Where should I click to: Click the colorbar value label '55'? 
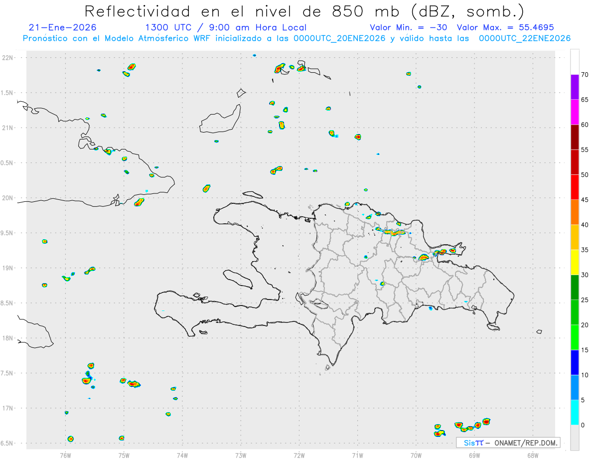click(585, 150)
